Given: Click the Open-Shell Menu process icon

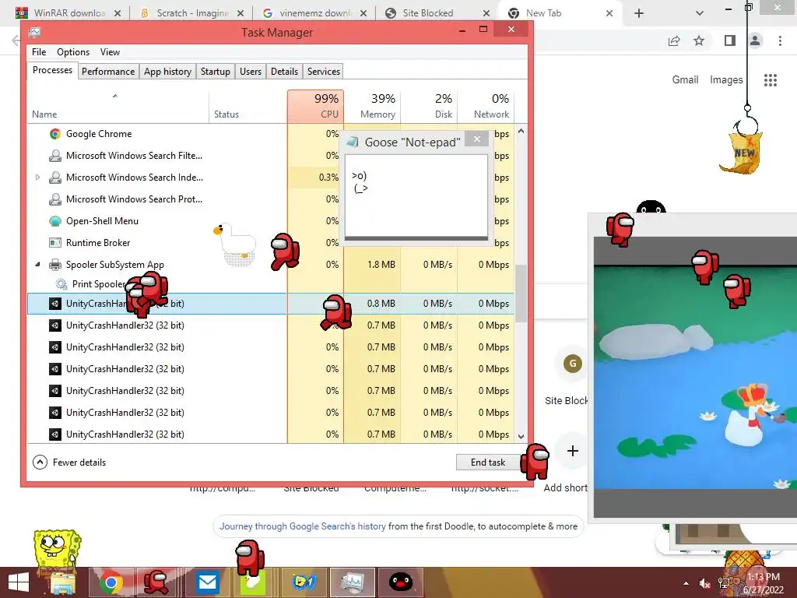Looking at the screenshot, I should pos(55,221).
